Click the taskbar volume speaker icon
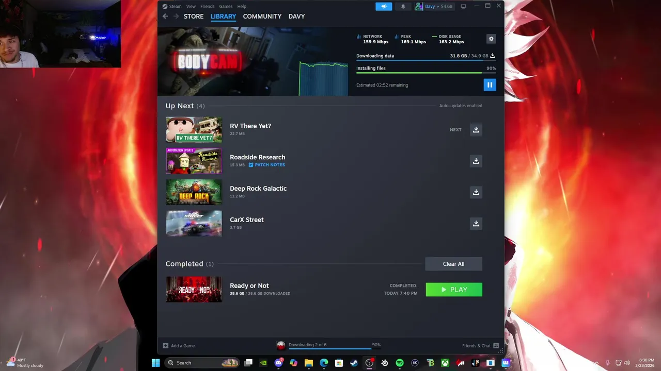 (627, 363)
